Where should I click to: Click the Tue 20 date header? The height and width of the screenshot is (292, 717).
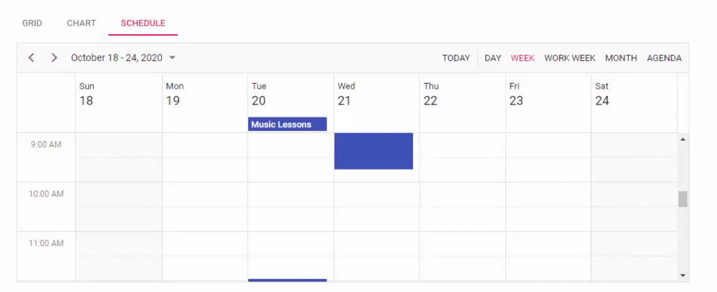point(259,95)
